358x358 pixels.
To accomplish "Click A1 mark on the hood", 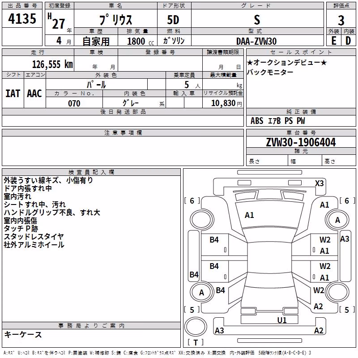I will [249, 215].
